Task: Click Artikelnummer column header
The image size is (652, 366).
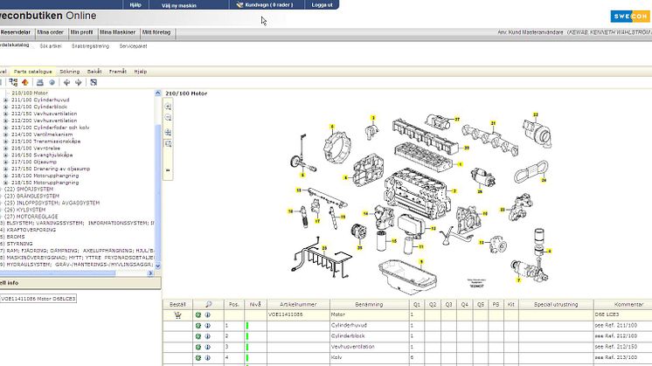Action: pyautogui.click(x=298, y=305)
